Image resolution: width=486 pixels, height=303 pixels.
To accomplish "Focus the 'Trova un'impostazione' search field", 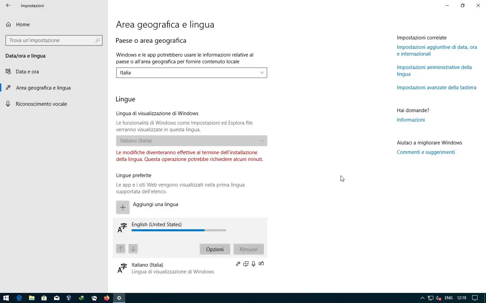I will tap(54, 40).
